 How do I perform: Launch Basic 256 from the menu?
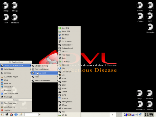point(69,32)
